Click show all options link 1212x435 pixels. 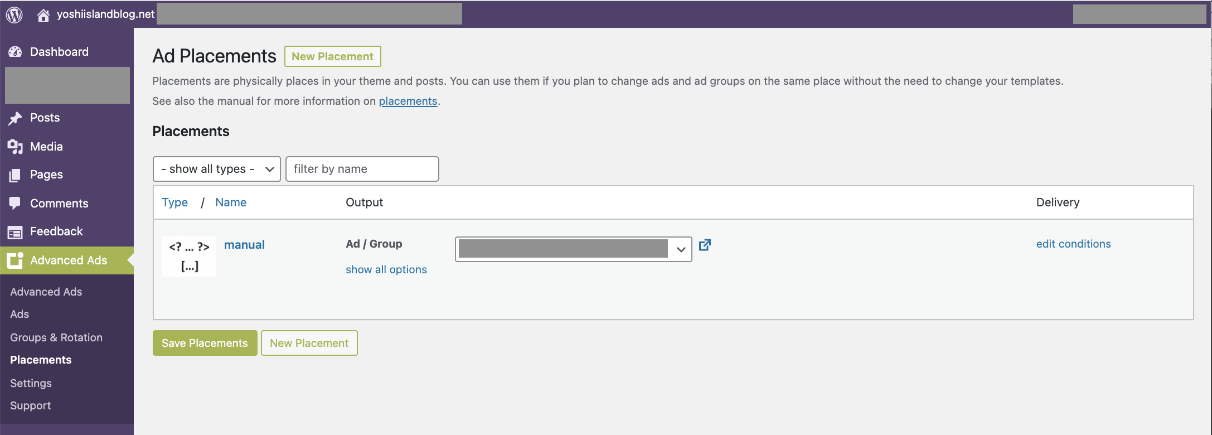(386, 270)
